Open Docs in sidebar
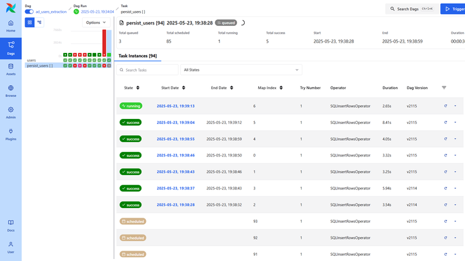This screenshot has height=261, width=465. click(11, 225)
